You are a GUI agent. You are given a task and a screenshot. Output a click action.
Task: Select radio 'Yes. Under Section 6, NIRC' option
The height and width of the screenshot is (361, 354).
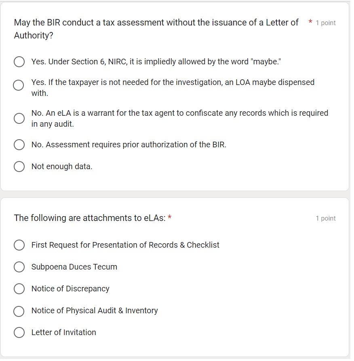pos(19,62)
